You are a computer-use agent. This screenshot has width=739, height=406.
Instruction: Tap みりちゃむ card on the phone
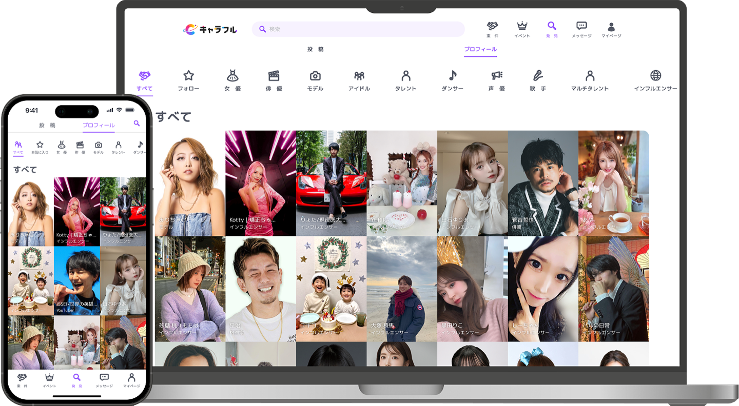tap(31, 211)
